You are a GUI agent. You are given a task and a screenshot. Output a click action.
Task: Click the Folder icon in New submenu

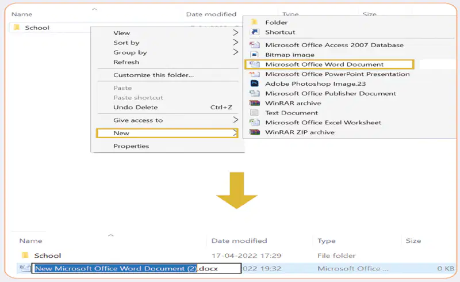tap(254, 22)
